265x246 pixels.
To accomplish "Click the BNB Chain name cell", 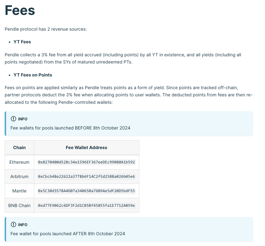I will [19, 205].
